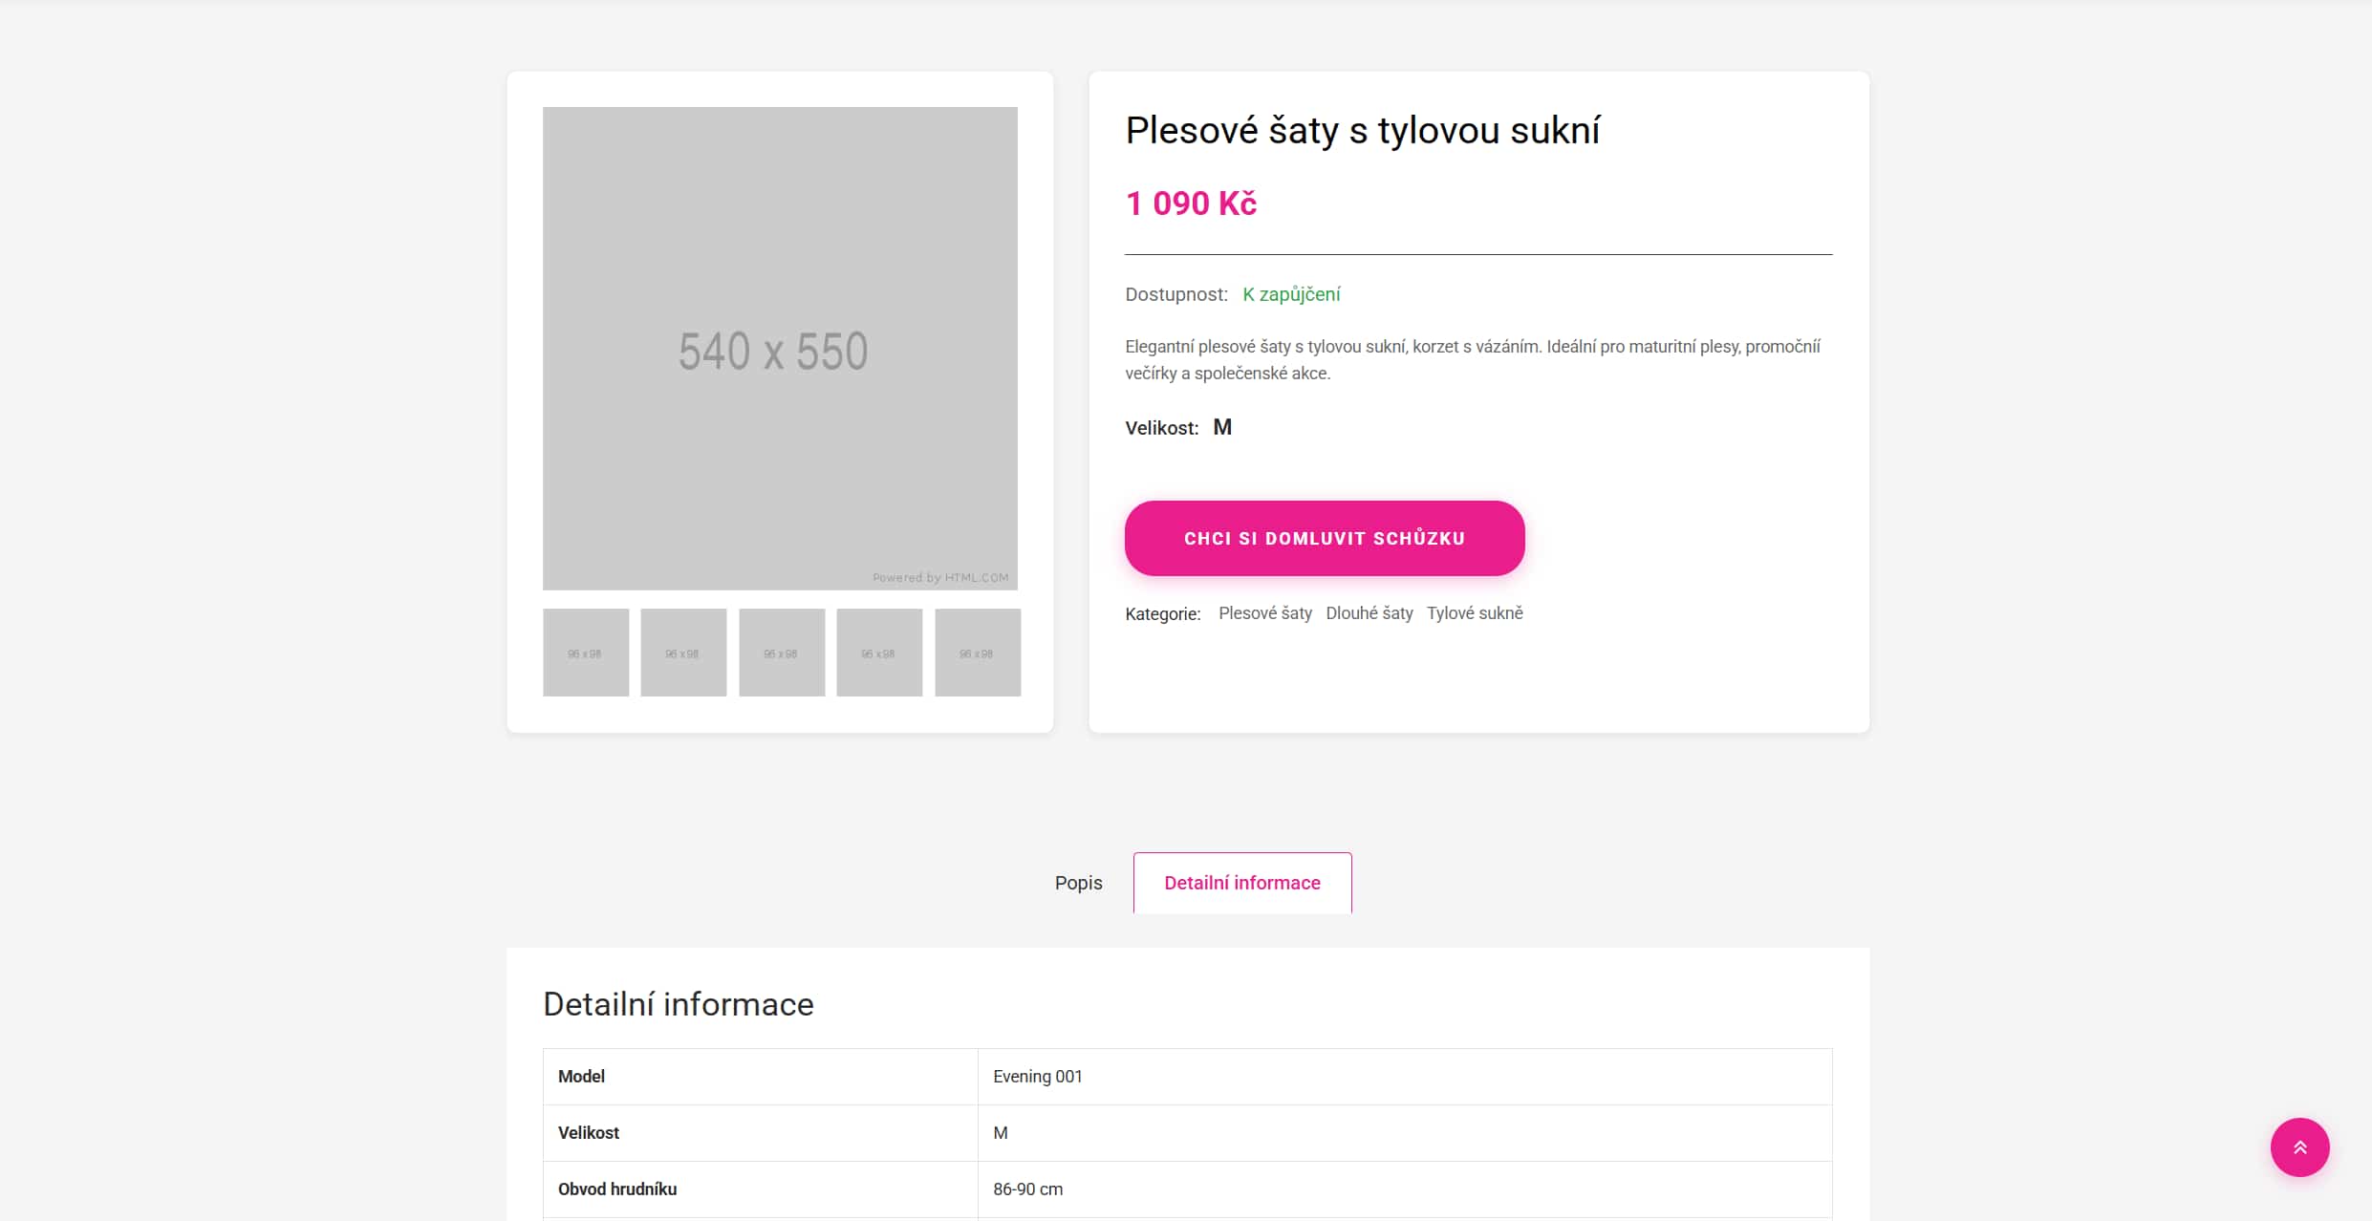Show the fifth gallery thumbnail image
2372x1221 pixels.
977,653
